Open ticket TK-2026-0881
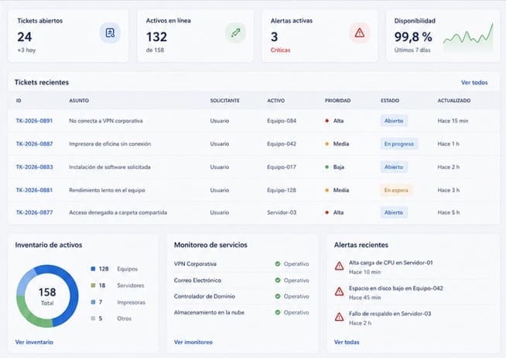The width and height of the screenshot is (506, 358). pos(34,190)
